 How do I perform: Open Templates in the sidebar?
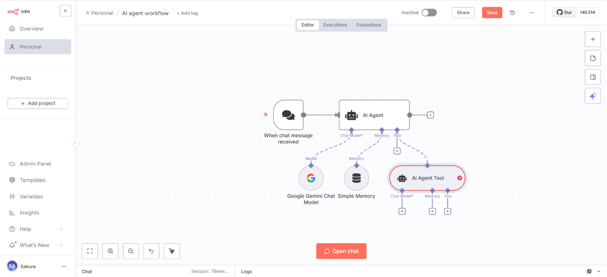32,180
